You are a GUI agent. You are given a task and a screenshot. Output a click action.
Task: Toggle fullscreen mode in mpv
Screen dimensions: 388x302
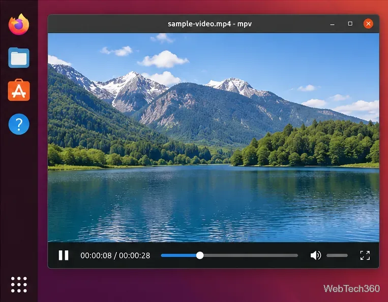[x=365, y=255]
